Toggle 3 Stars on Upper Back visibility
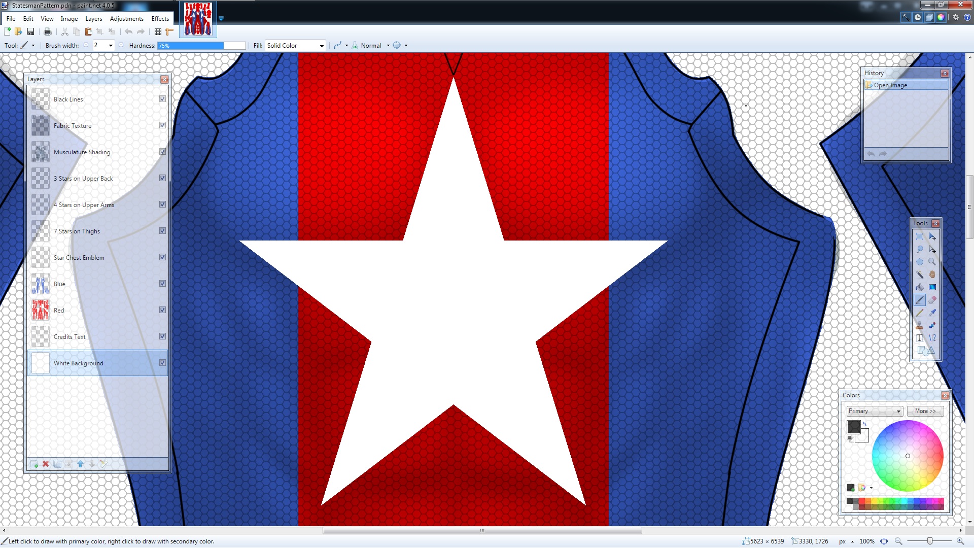Image resolution: width=974 pixels, height=548 pixels. coord(162,178)
